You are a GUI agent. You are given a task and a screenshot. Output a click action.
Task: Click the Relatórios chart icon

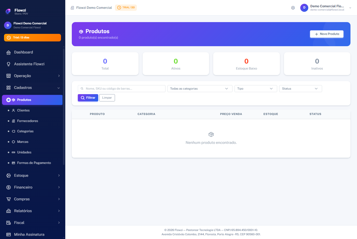[x=9, y=211]
